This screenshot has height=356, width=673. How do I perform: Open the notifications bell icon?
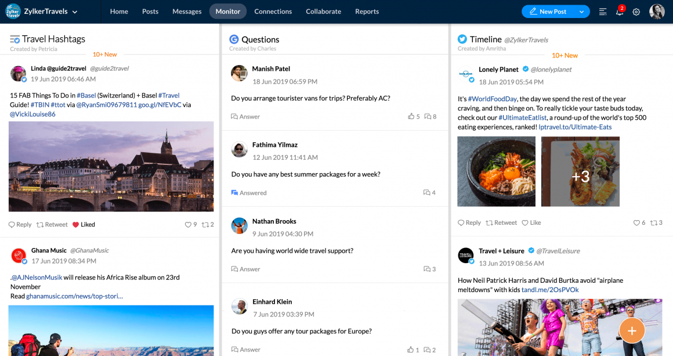[x=620, y=12]
